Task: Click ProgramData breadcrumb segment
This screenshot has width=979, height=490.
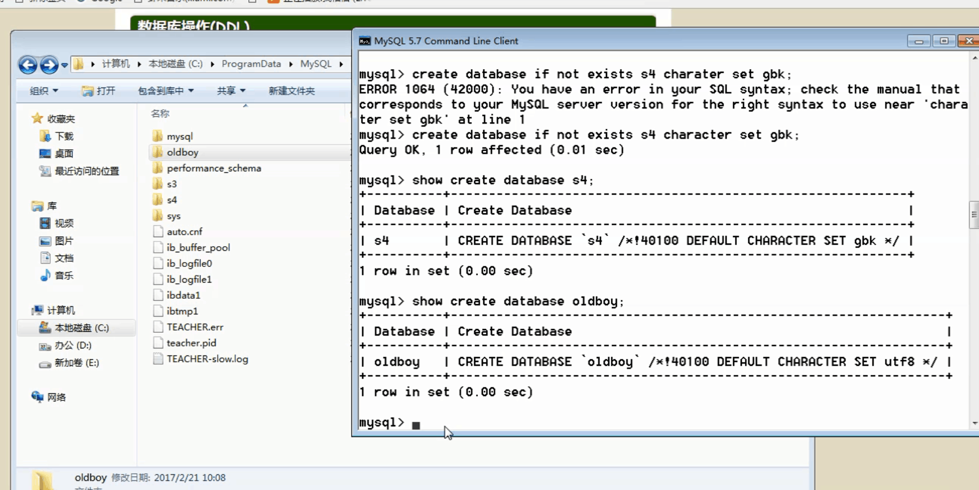Action: click(251, 64)
